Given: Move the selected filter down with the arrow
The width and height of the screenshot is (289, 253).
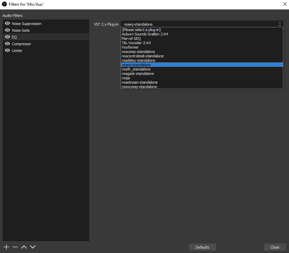Looking at the screenshot, I should pos(32,247).
